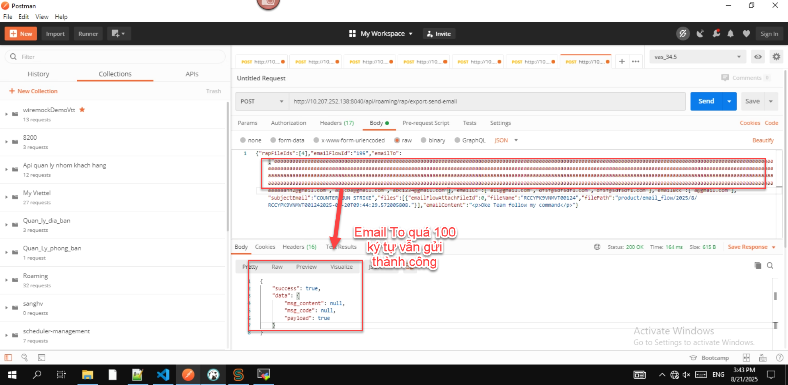Click the sync status icon in header
This screenshot has width=788, height=385.
pos(683,34)
